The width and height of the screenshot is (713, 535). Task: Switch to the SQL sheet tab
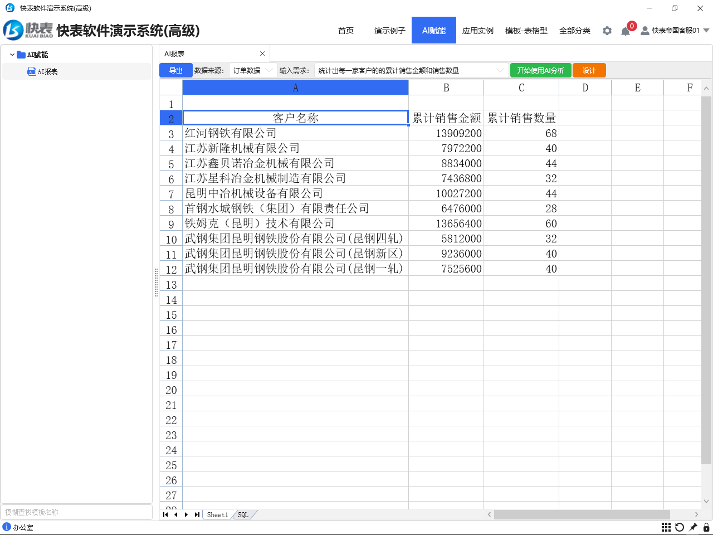click(243, 515)
